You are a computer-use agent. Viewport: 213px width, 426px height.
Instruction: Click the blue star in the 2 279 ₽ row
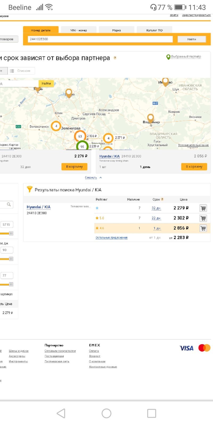coord(97,208)
